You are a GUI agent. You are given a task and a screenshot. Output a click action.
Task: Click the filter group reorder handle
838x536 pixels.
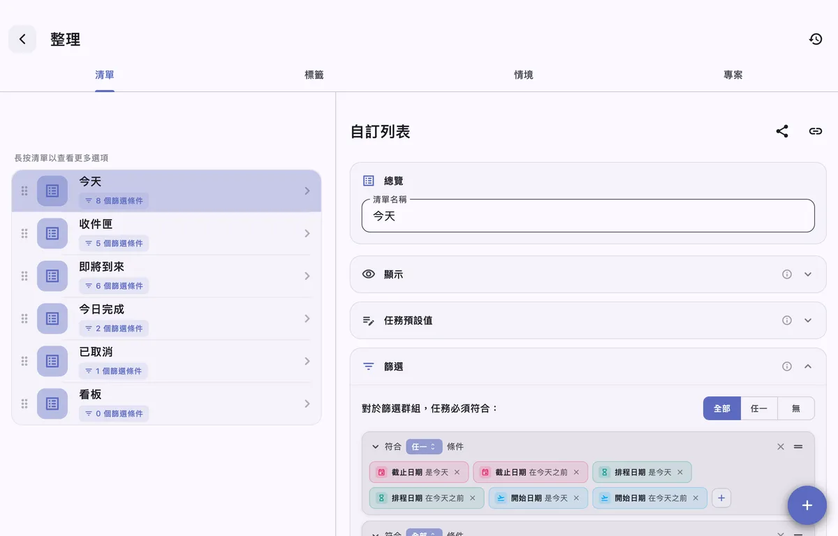pyautogui.click(x=798, y=447)
